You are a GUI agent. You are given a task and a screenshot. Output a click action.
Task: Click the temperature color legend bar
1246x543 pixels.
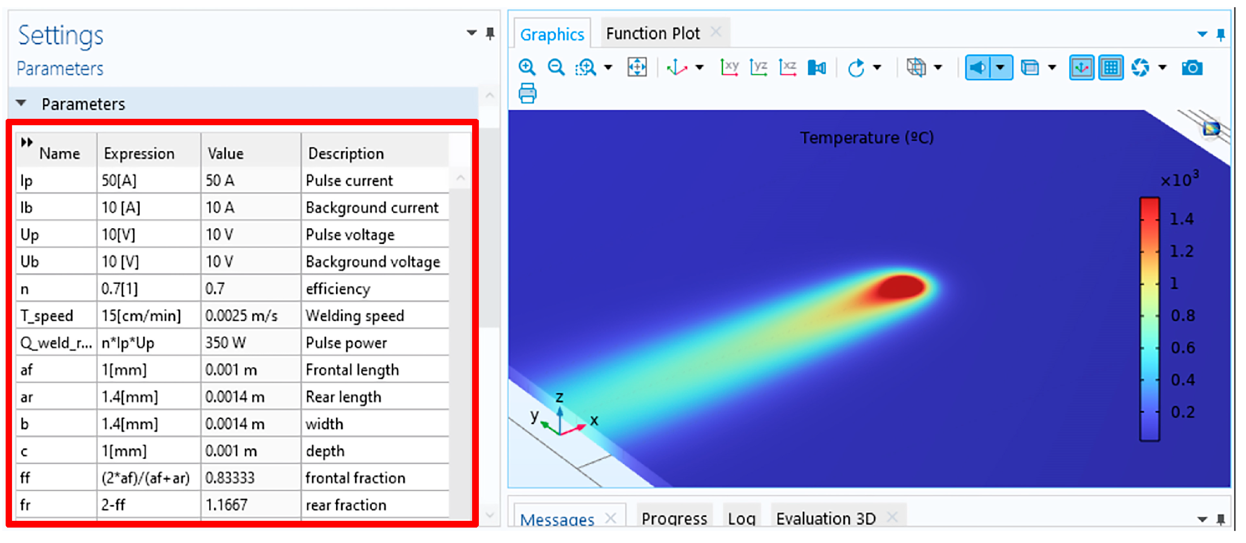pyautogui.click(x=1149, y=319)
